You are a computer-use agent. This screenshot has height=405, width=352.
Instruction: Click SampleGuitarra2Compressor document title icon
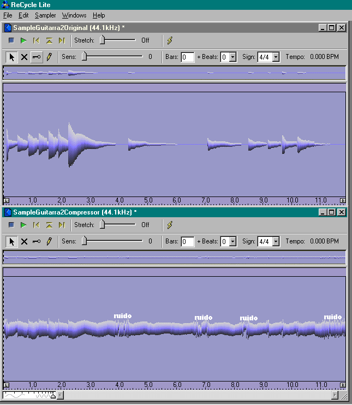8,212
